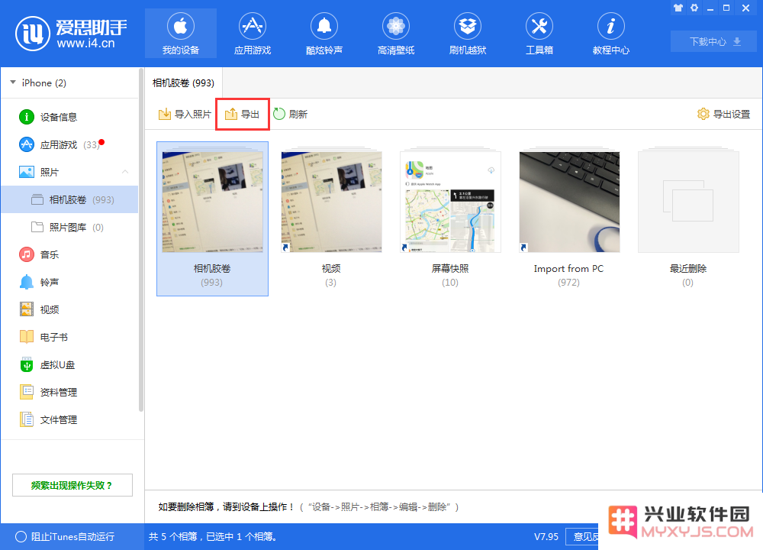Click the Import from PC (972) count label
This screenshot has width=763, height=550.
pos(569,283)
